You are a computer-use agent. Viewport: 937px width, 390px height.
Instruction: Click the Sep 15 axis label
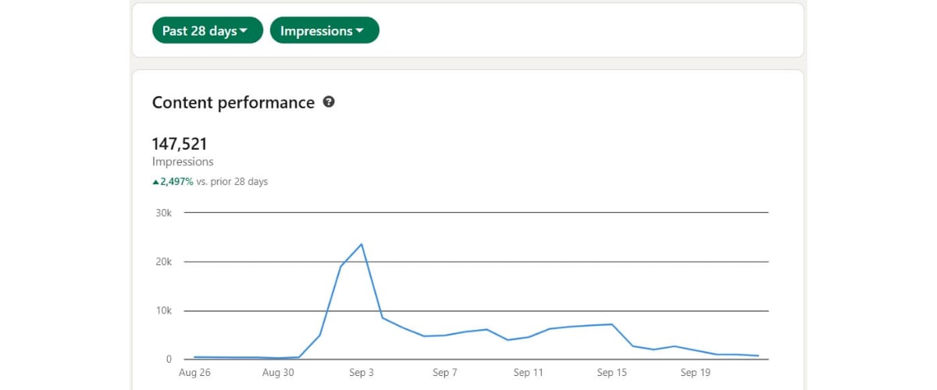(x=611, y=373)
